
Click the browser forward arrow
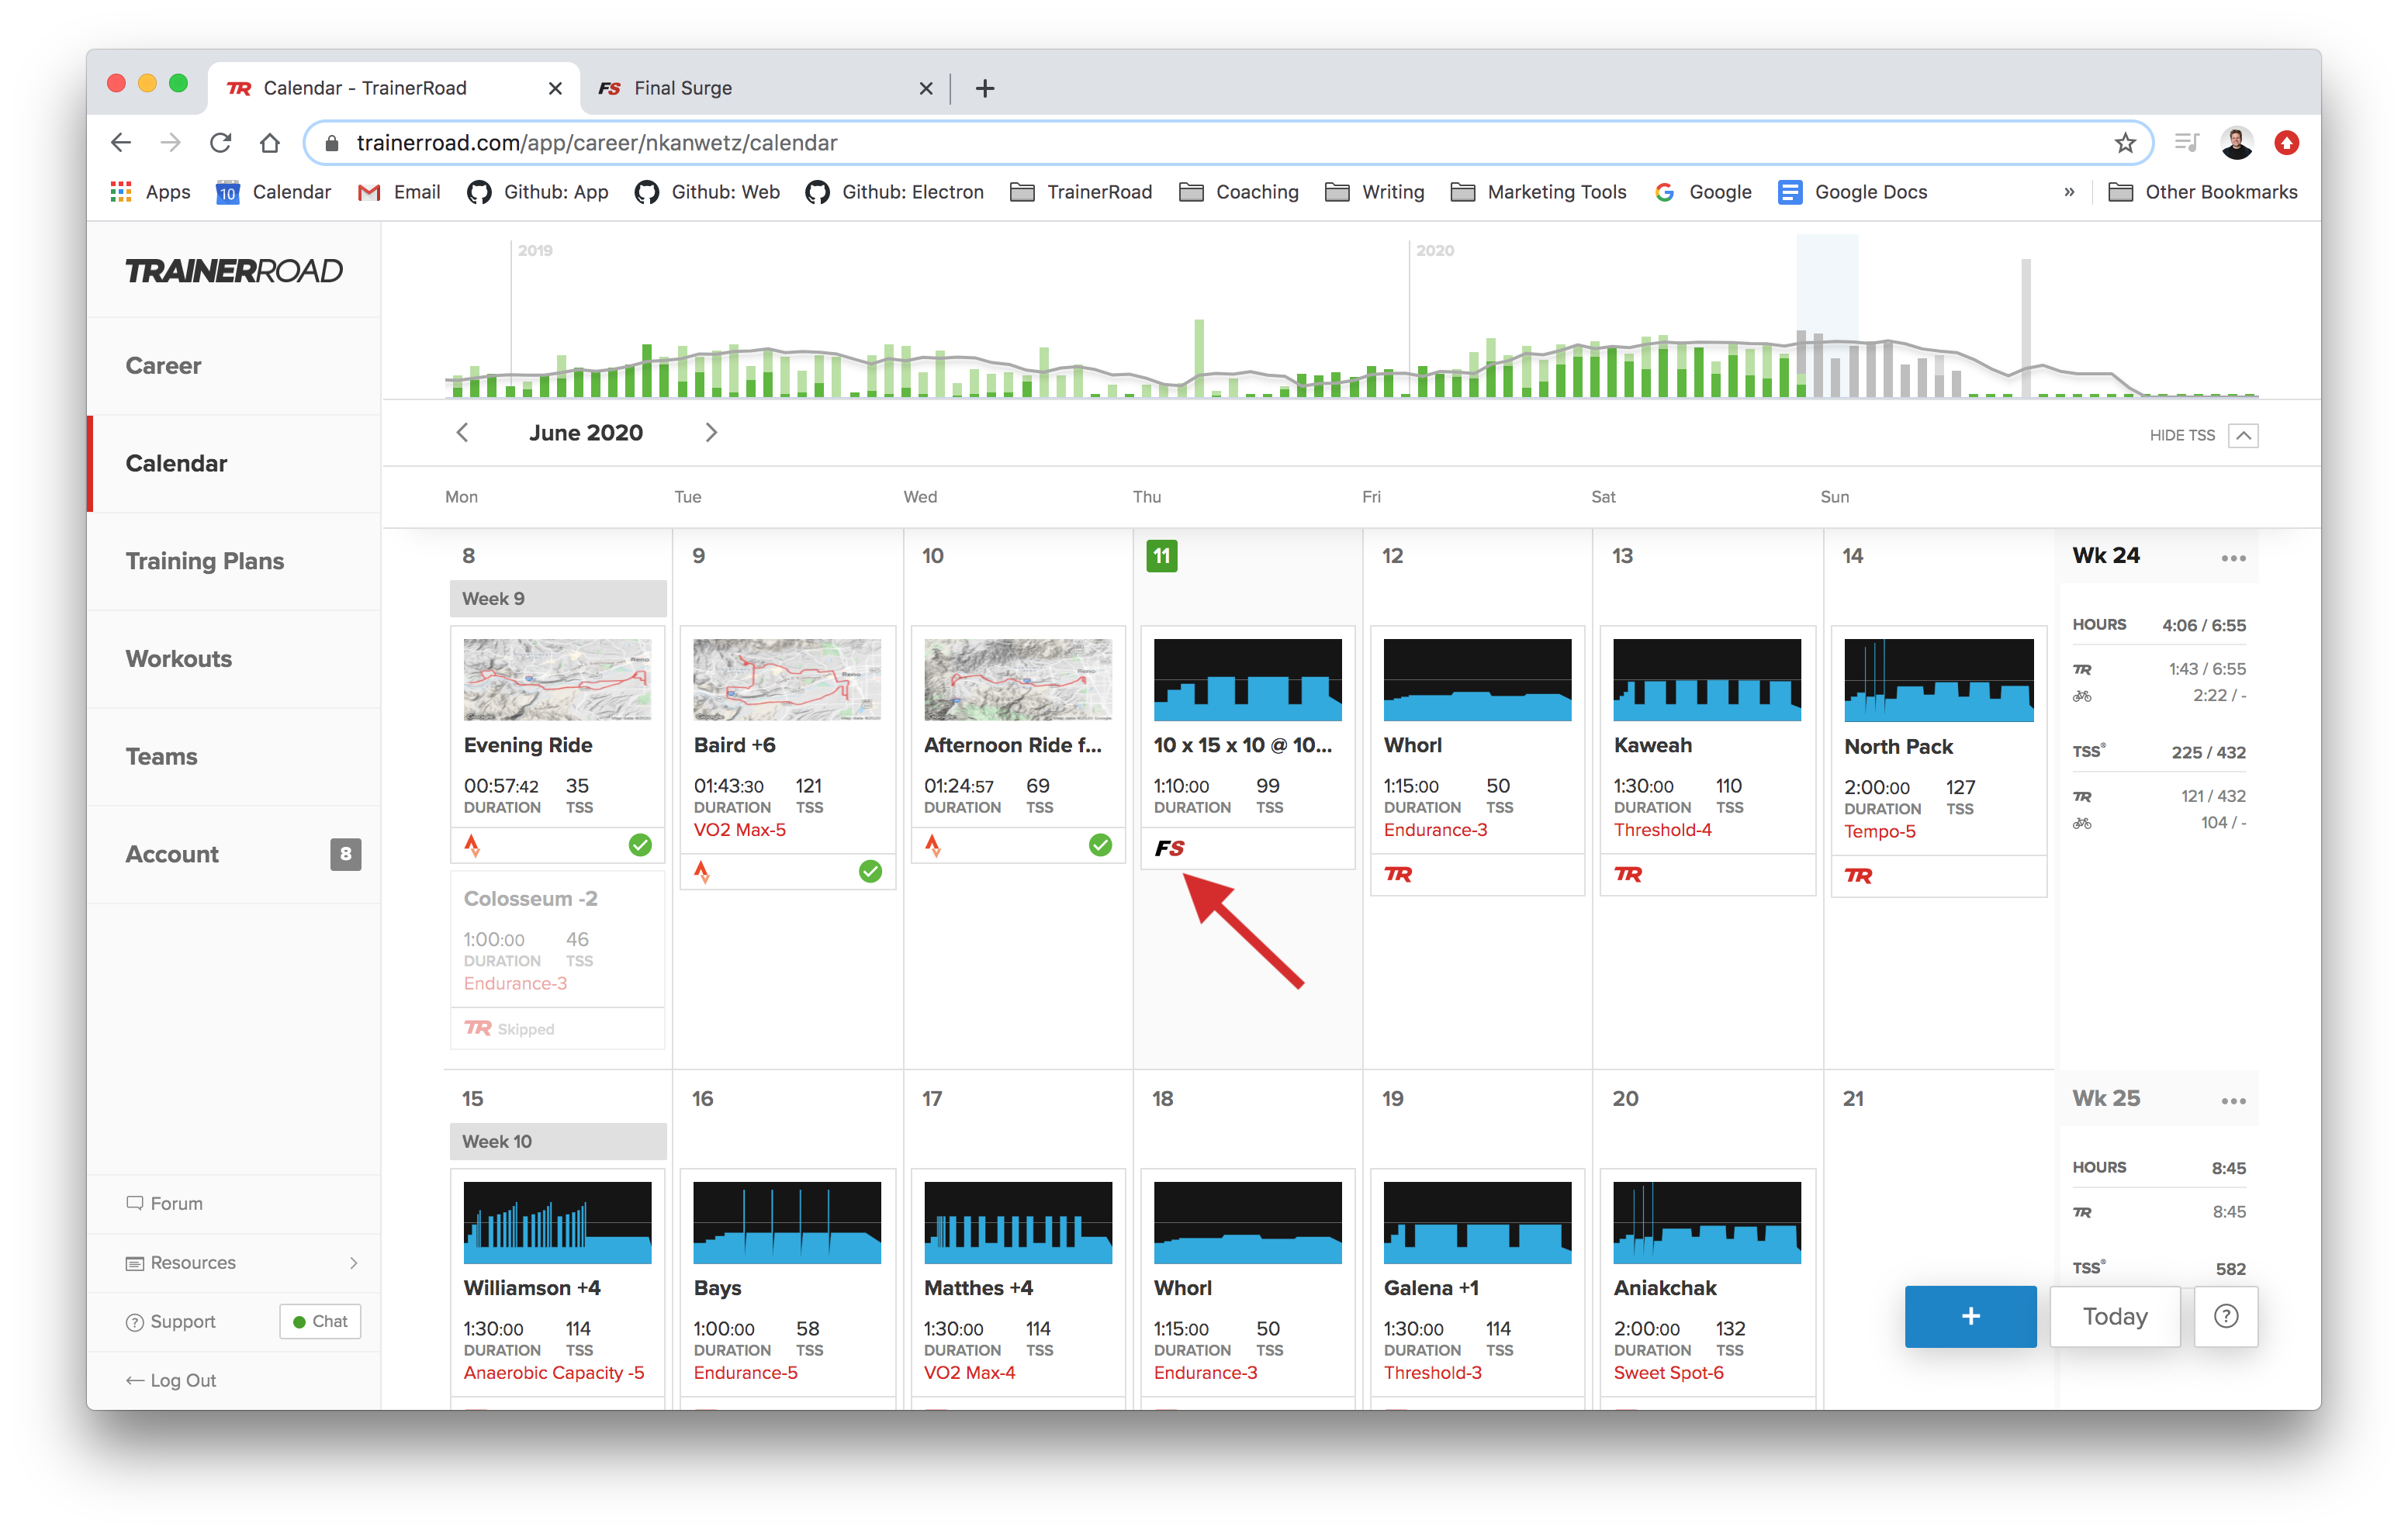pyautogui.click(x=171, y=143)
